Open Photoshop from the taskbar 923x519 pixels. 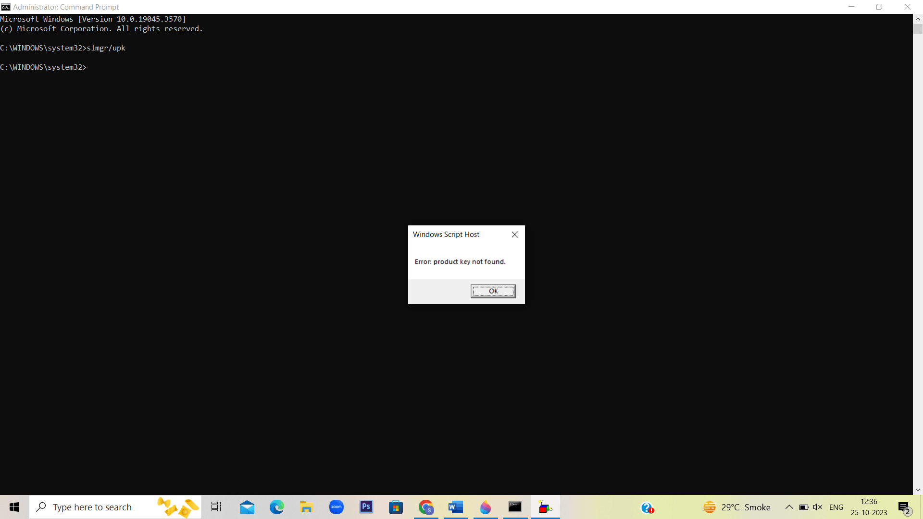[366, 507]
